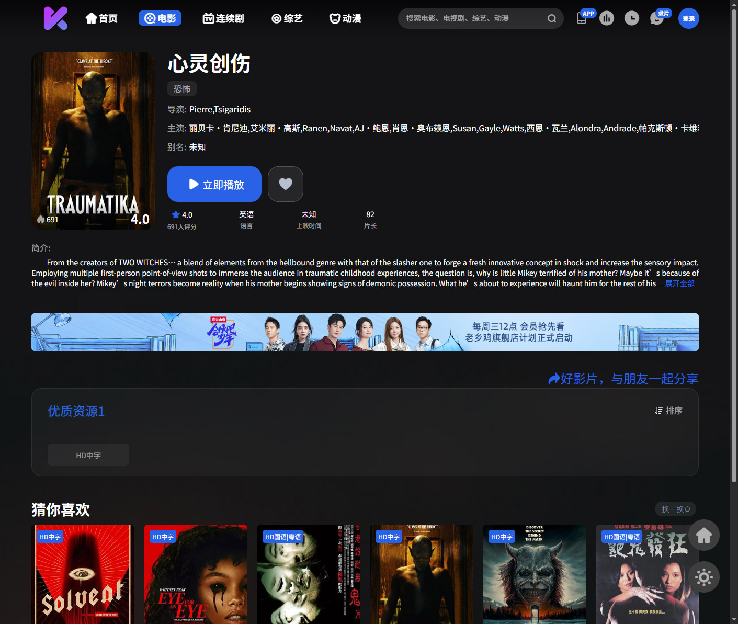Viewport: 738px width, 624px height.
Task: Open the Solvent movie poster
Action: 82,574
